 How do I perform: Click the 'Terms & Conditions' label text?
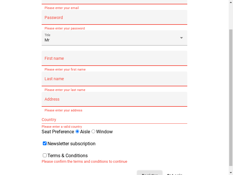click(68, 156)
